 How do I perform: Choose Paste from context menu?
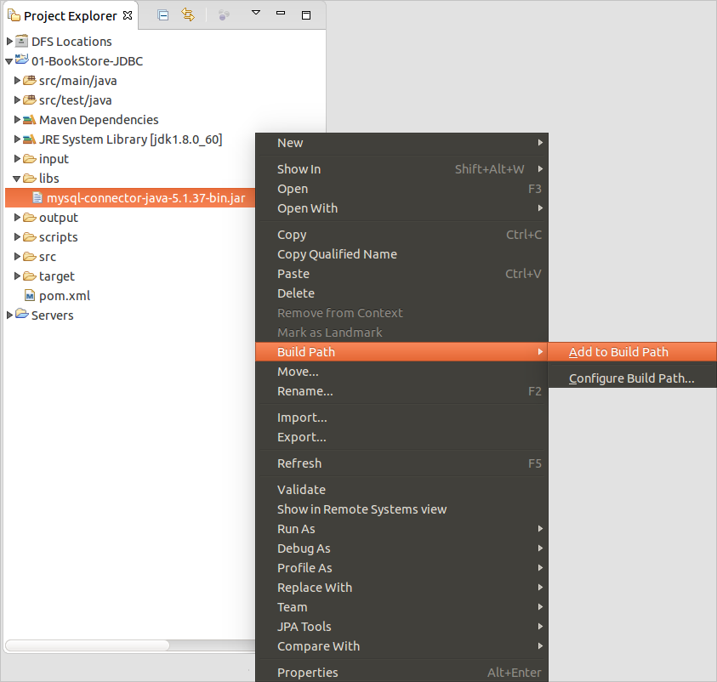(402, 274)
